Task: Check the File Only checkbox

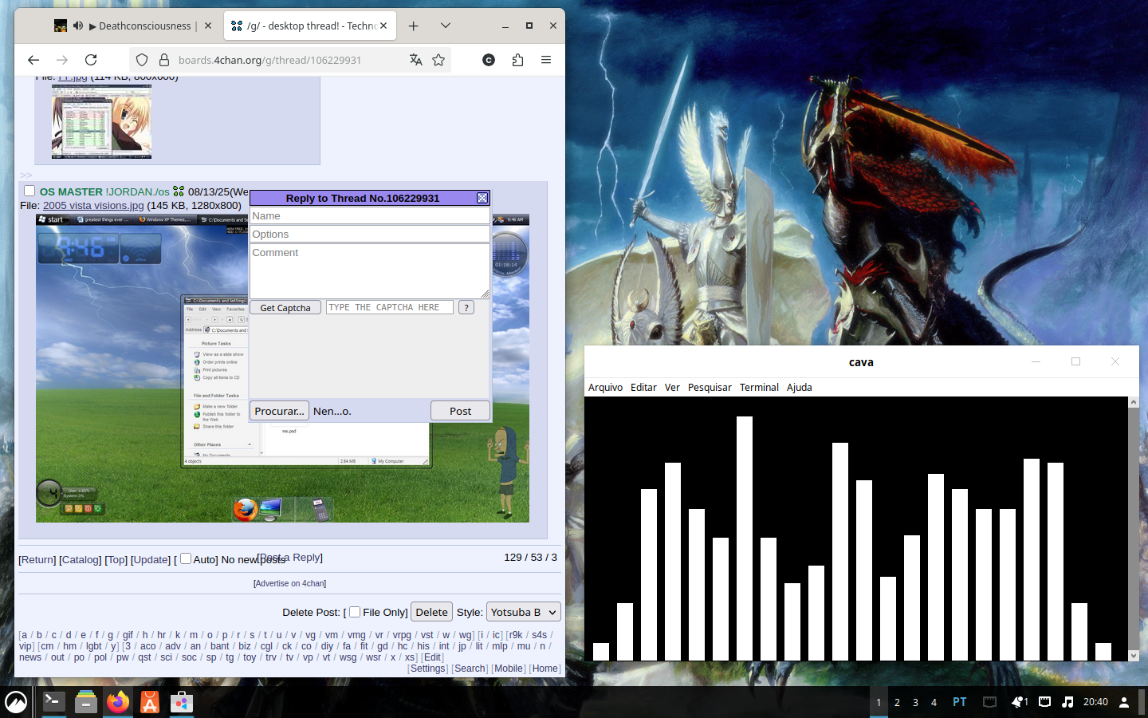Action: pyautogui.click(x=355, y=612)
